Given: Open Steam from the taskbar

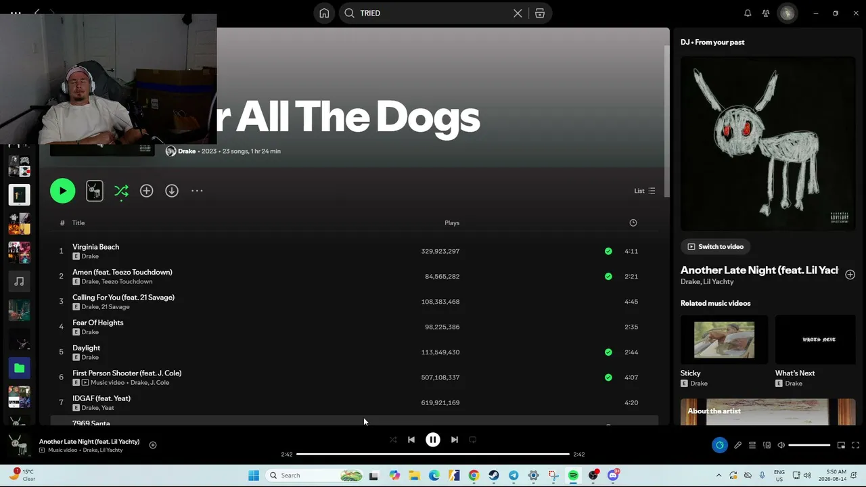Looking at the screenshot, I should 494,476.
